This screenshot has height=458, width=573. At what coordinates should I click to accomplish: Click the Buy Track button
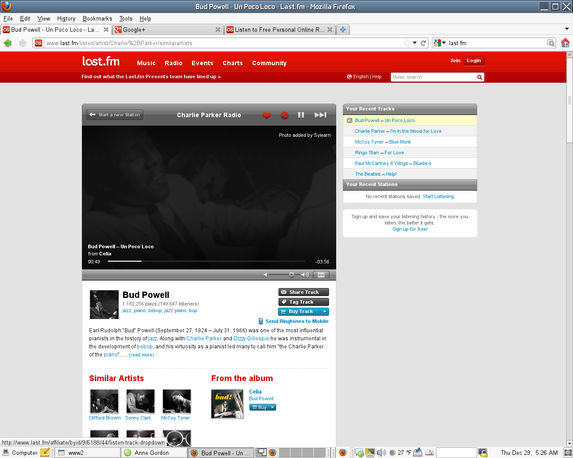(299, 312)
